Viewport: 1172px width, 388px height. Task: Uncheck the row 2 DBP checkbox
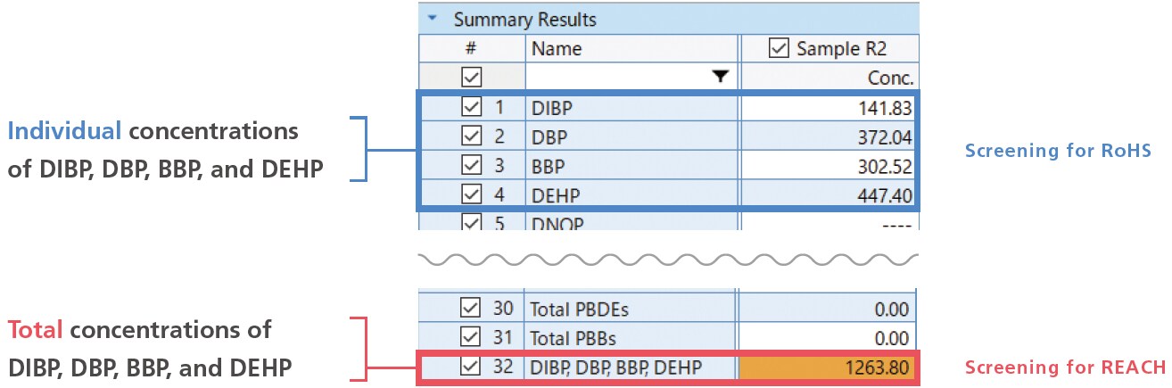click(x=471, y=136)
